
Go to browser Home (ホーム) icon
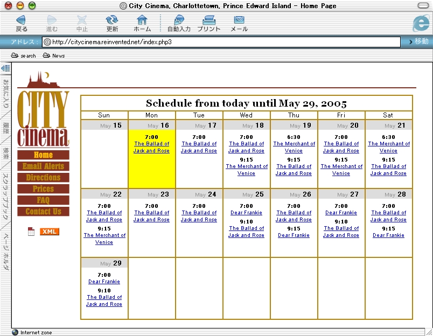point(142,23)
